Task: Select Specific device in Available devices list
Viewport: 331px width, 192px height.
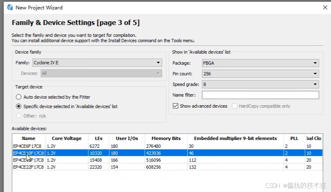Action: coord(18,106)
